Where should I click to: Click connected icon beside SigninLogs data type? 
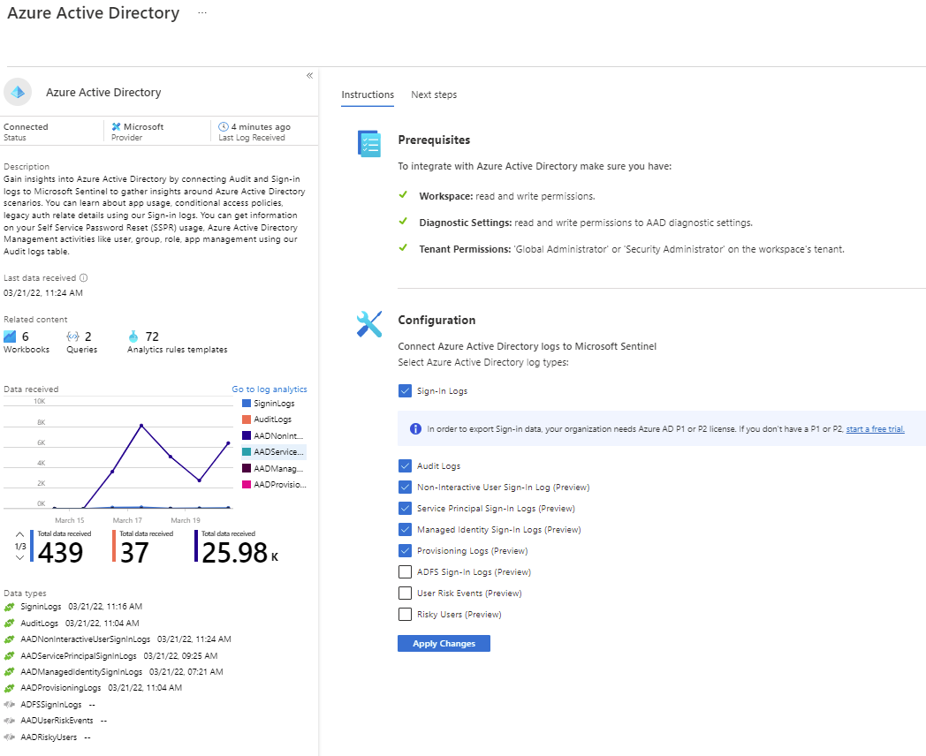click(9, 607)
